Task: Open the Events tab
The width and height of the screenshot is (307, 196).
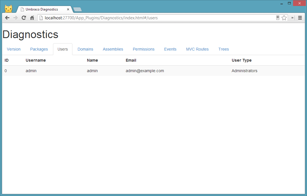Action: point(170,49)
